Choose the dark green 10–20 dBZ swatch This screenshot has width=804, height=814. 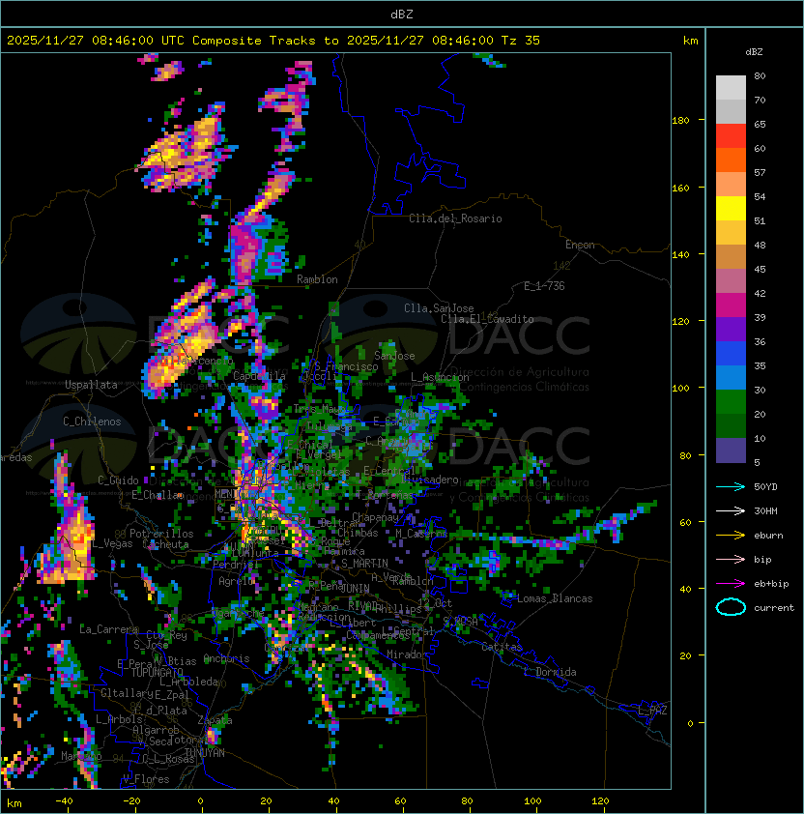pyautogui.click(x=731, y=425)
